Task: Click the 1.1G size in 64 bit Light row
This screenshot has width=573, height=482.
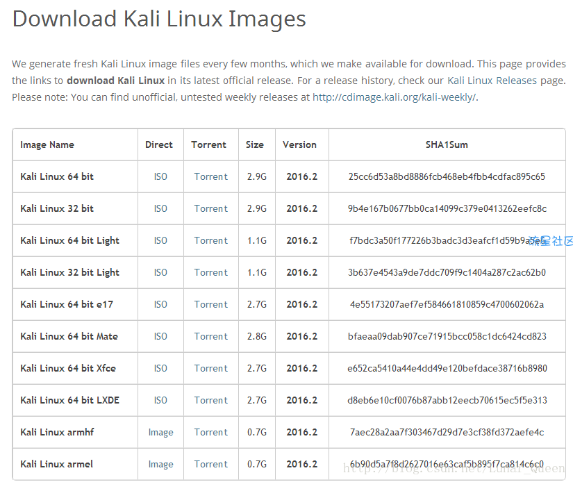Action: click(257, 240)
